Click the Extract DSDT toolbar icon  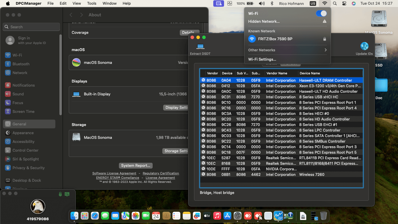tap(200, 47)
